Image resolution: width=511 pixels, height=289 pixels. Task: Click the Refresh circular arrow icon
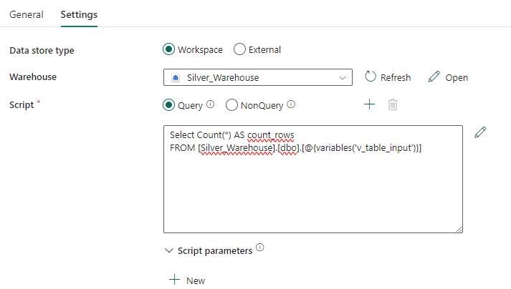[x=371, y=77]
